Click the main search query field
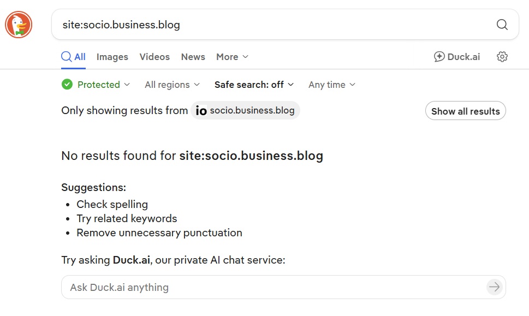This screenshot has width=529, height=316. click(274, 25)
